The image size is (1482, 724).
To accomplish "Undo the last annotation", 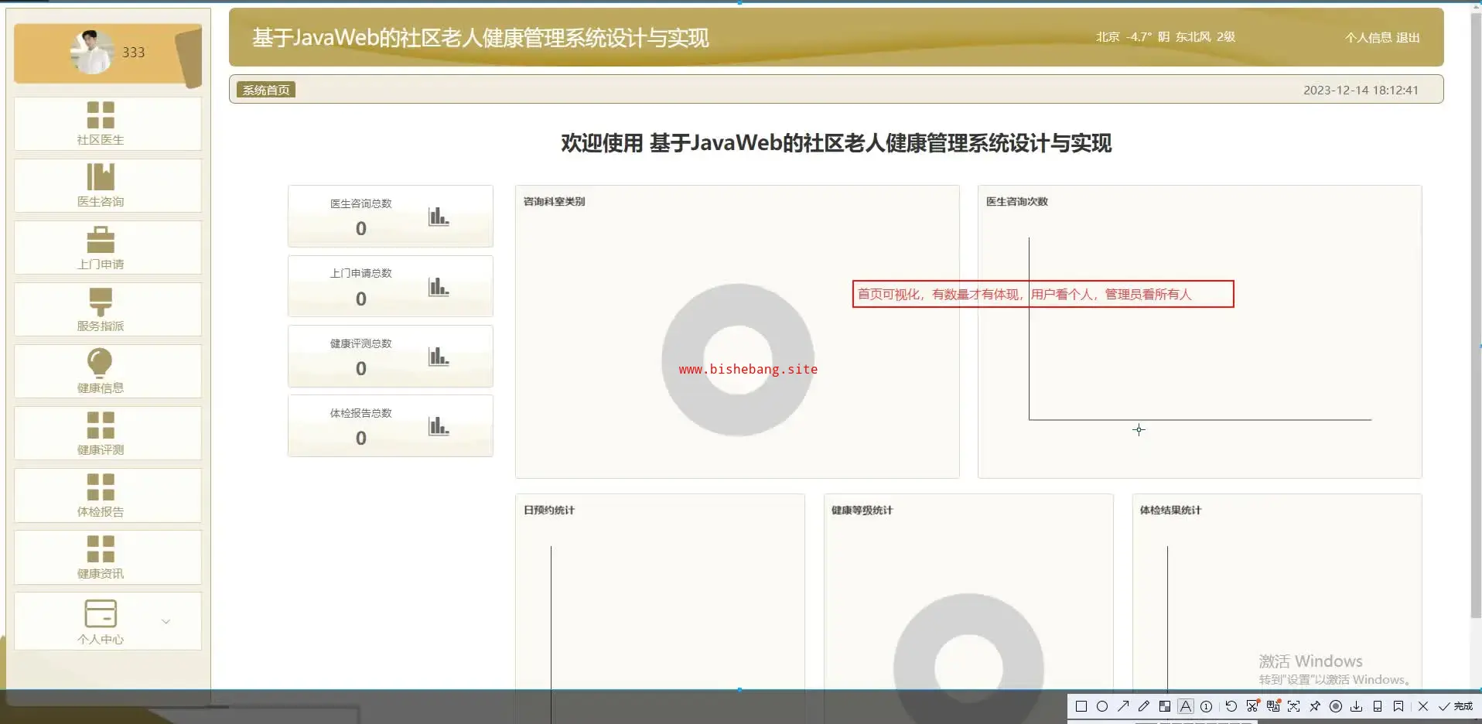I will (1231, 706).
